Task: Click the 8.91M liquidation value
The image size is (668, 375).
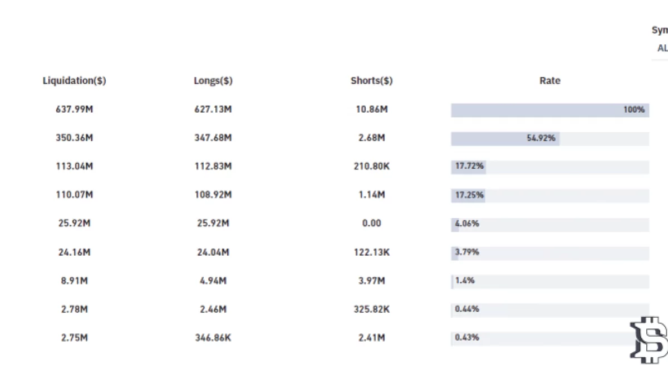Action: click(75, 281)
